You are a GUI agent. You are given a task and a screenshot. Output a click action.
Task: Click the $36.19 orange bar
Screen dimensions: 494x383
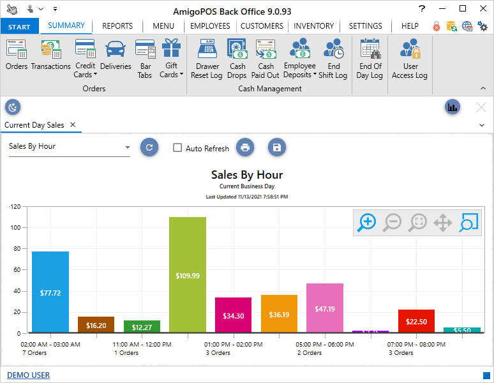point(279,313)
